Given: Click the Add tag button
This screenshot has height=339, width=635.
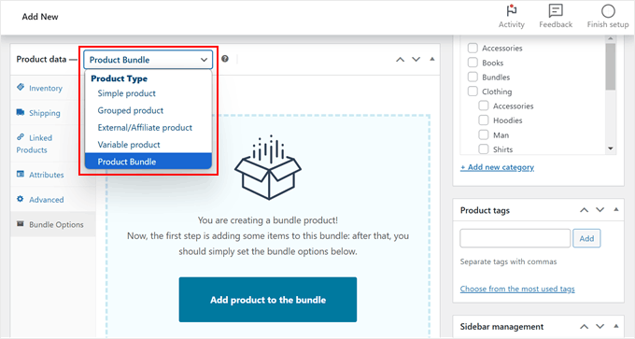Looking at the screenshot, I should (586, 238).
